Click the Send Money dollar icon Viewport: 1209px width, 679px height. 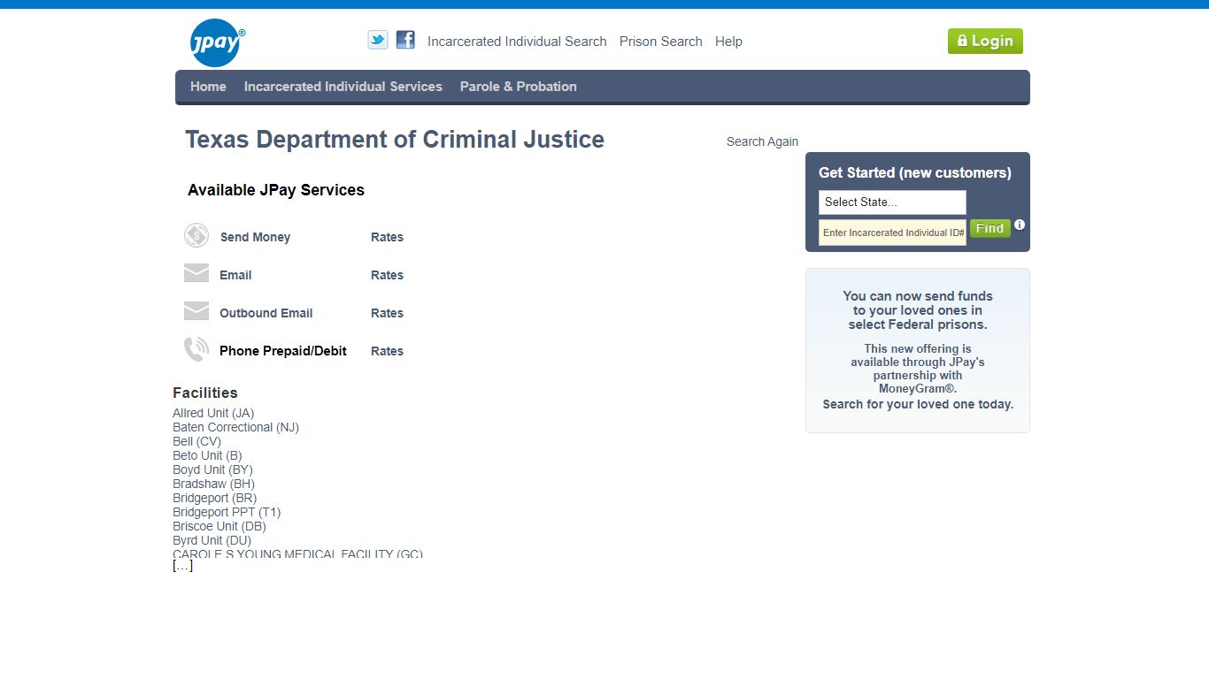pos(196,235)
